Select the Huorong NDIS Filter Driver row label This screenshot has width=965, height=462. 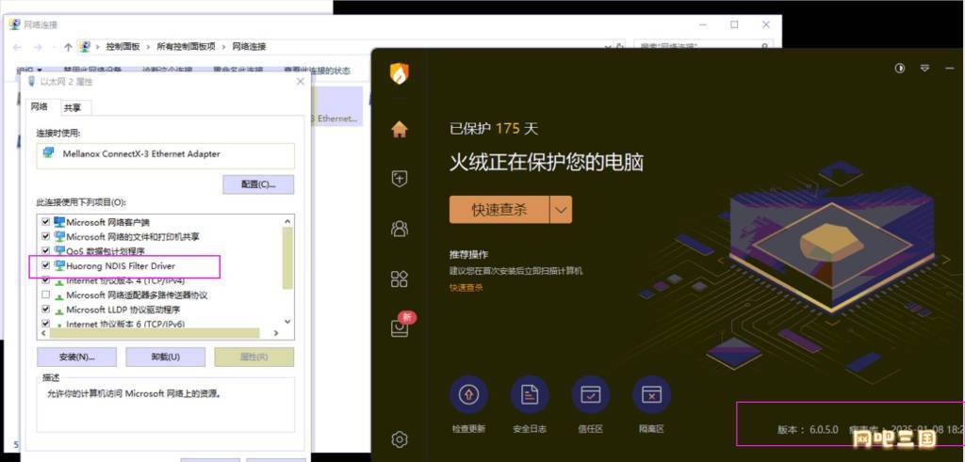[121, 266]
